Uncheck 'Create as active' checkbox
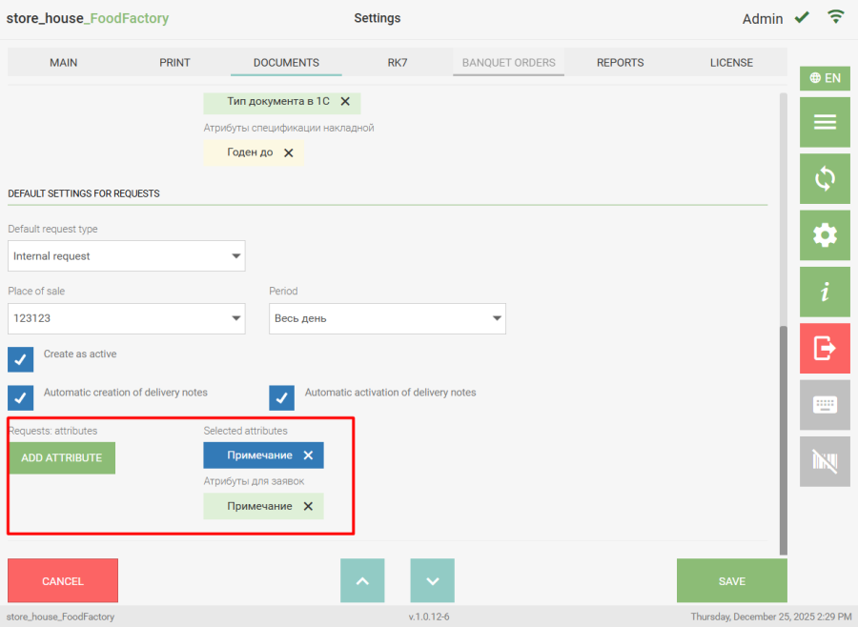Image resolution: width=858 pixels, height=627 pixels. (21, 359)
